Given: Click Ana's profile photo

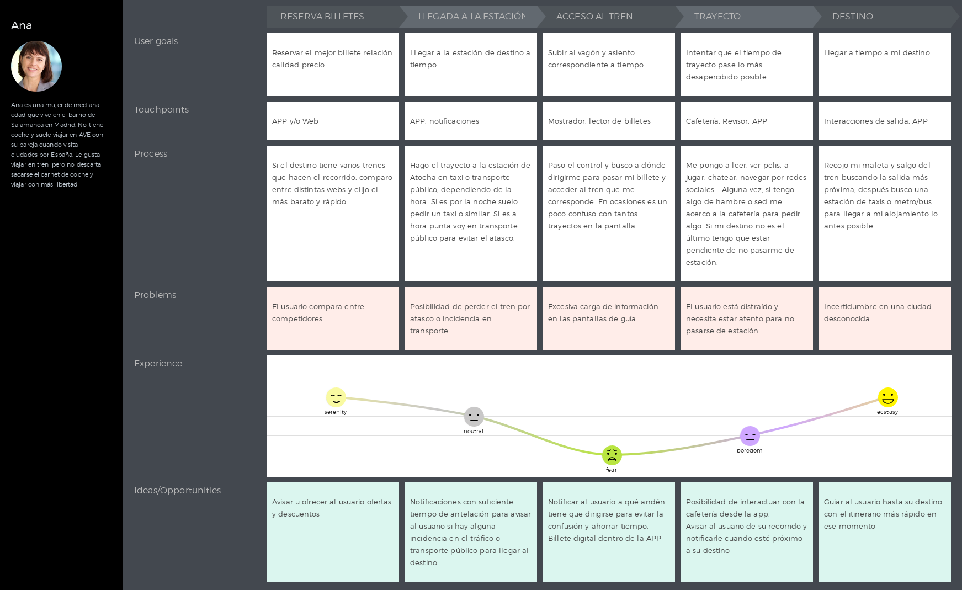Looking at the screenshot, I should pyautogui.click(x=36, y=66).
